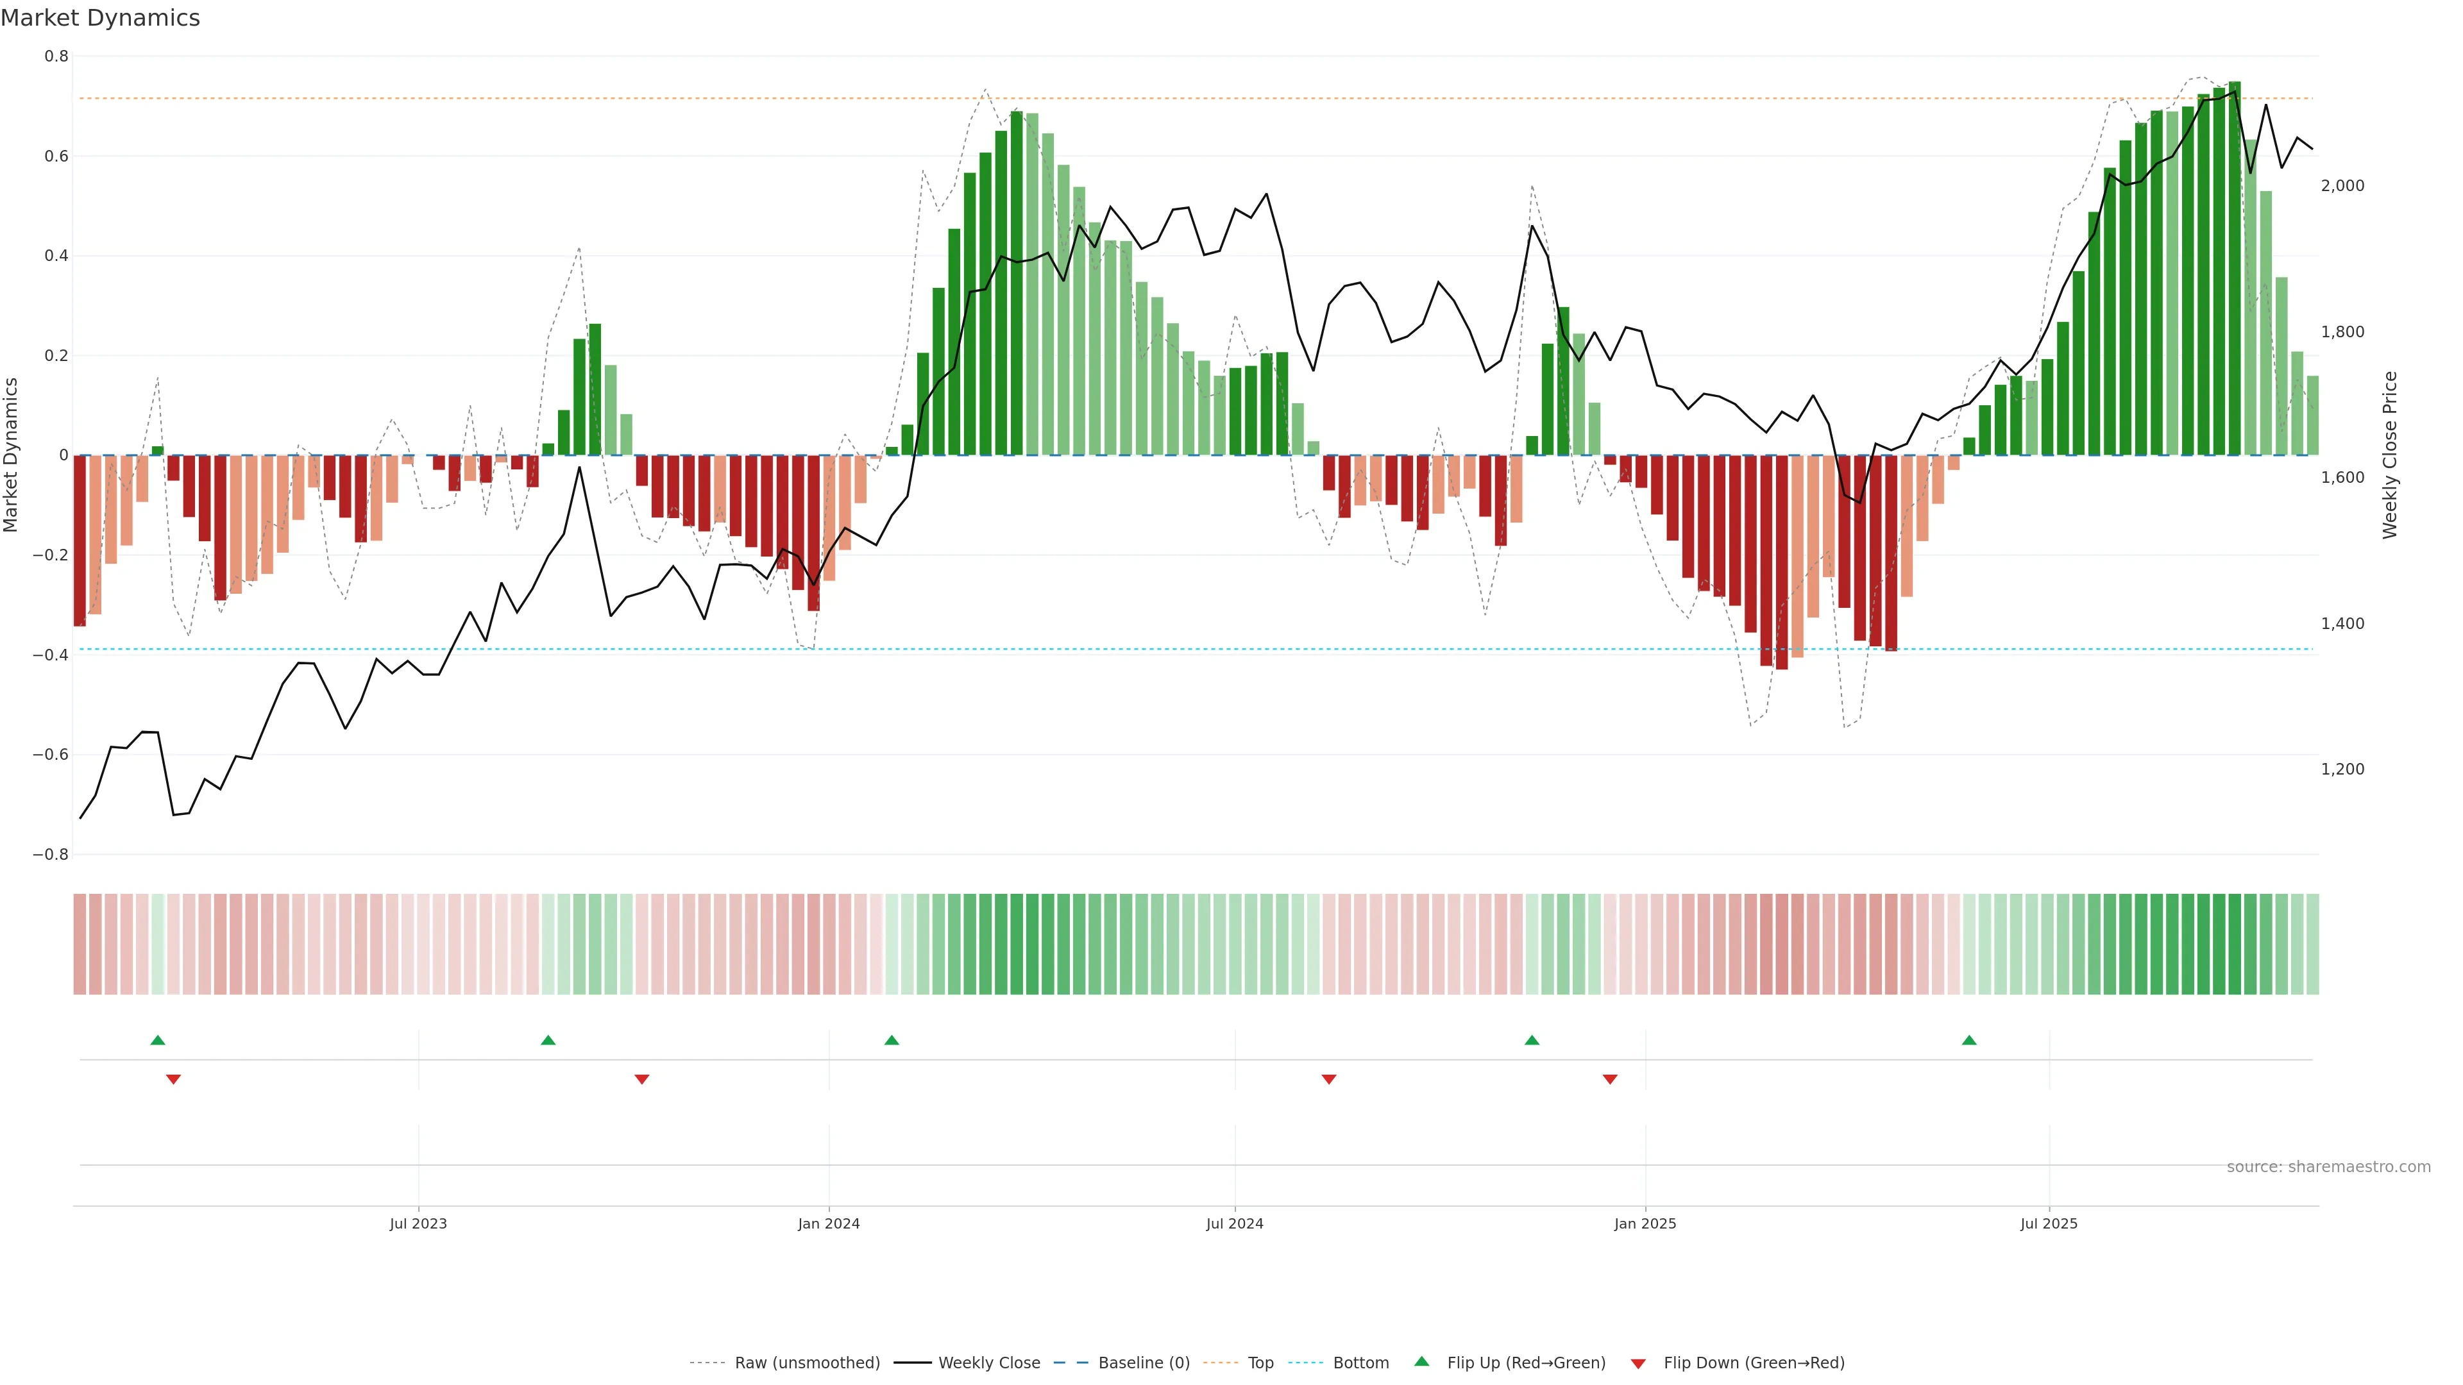Screen dimensions: 2463x1385
Task: Click the flip-up triangle before Jan 2025
Action: click(x=1532, y=1040)
